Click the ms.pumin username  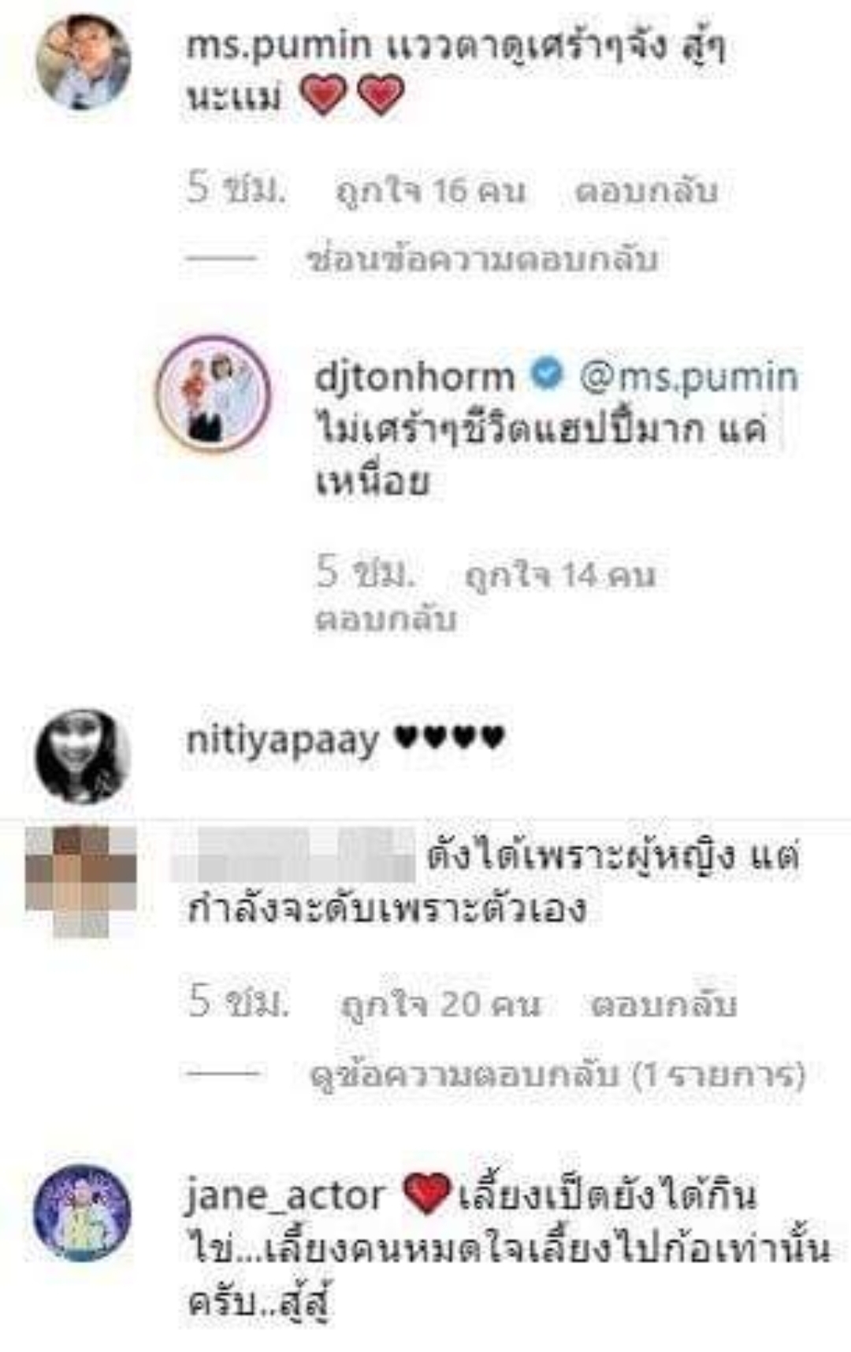278,46
